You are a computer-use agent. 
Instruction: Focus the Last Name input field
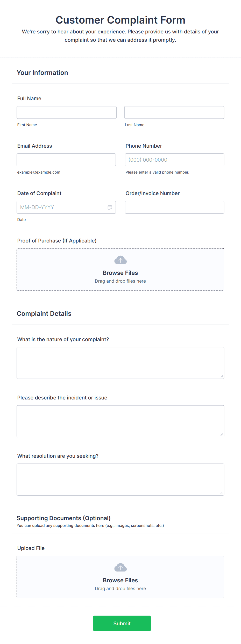pyautogui.click(x=174, y=112)
